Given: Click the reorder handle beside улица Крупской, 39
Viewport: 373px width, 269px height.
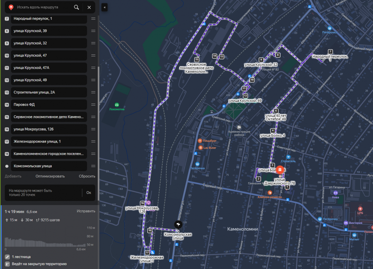Looking at the screenshot, I should (x=93, y=31).
